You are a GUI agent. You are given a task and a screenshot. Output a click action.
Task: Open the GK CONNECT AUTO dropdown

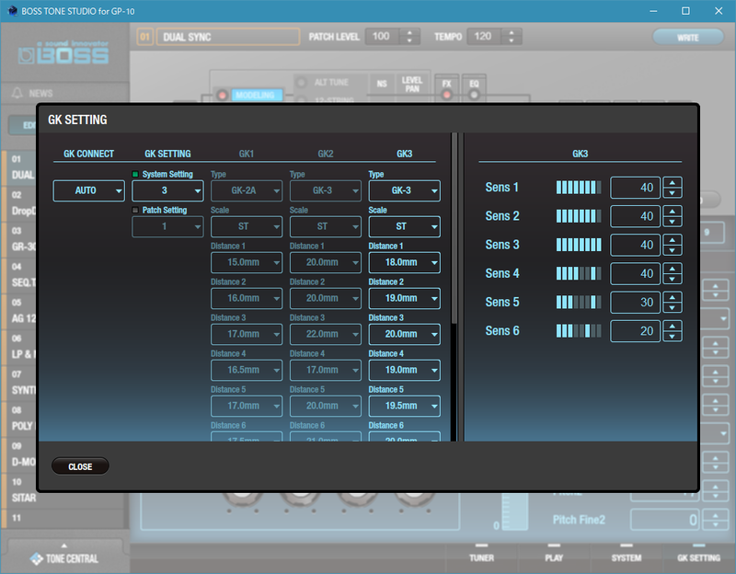[88, 190]
